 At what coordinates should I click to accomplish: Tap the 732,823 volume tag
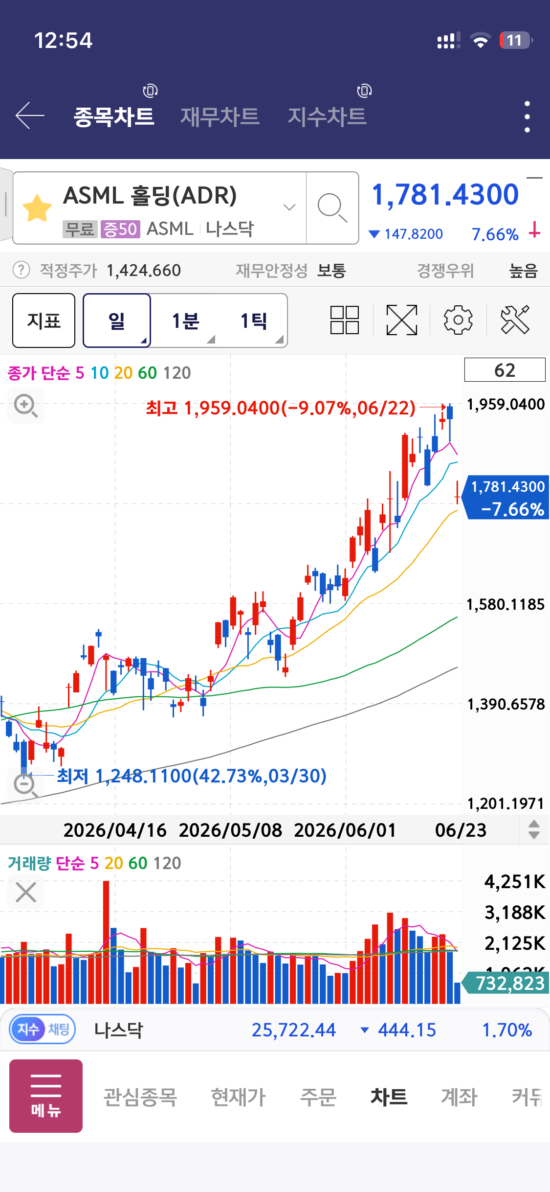(506, 983)
